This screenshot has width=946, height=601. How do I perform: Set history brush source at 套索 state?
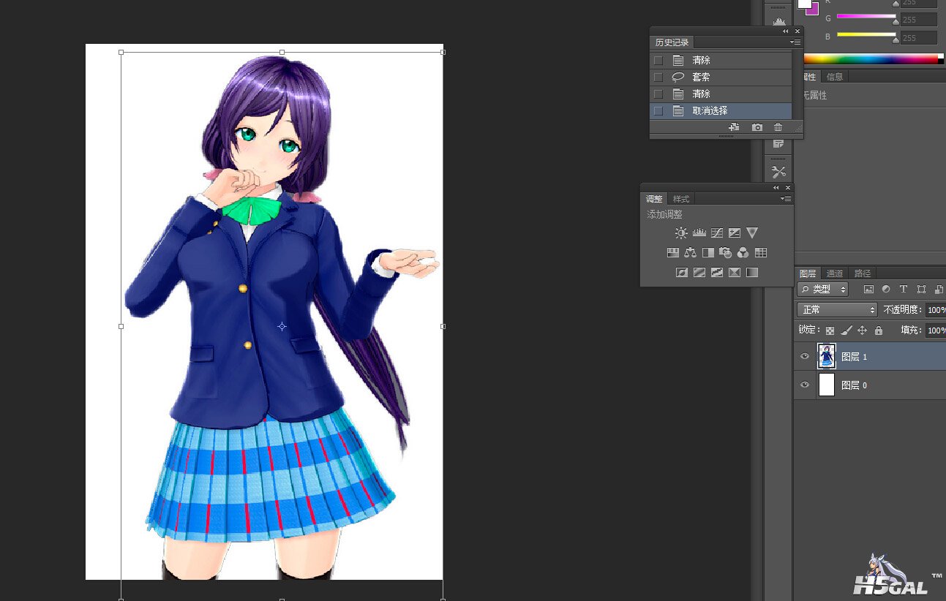coord(658,77)
